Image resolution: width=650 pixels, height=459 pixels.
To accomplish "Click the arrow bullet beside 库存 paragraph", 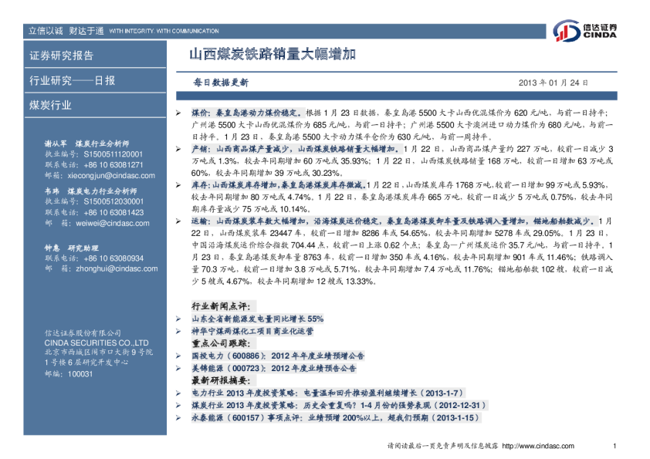I will 179,185.
